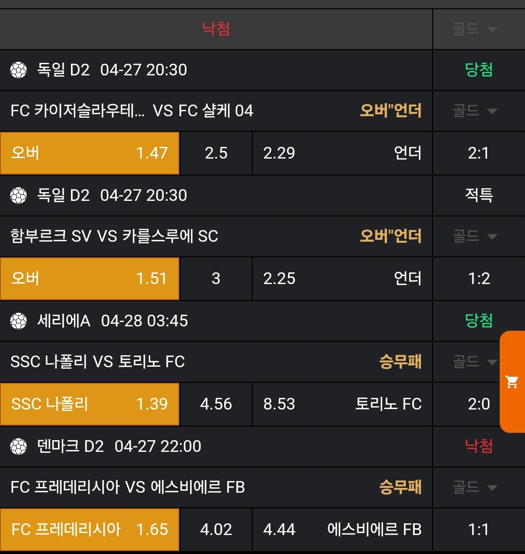
Task: Select 오버 1.51 bet option
Action: point(90,279)
